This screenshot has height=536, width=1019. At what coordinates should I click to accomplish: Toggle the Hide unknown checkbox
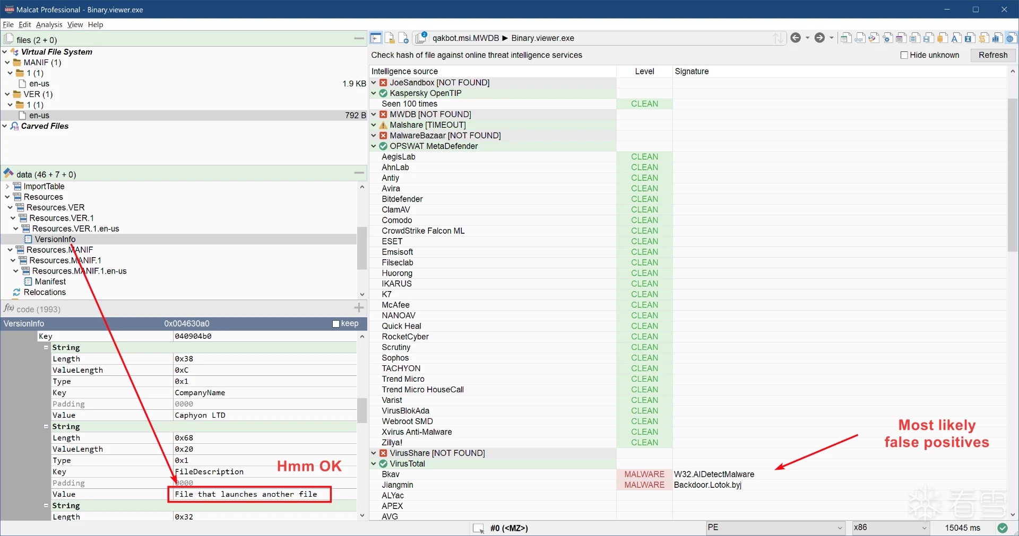904,55
